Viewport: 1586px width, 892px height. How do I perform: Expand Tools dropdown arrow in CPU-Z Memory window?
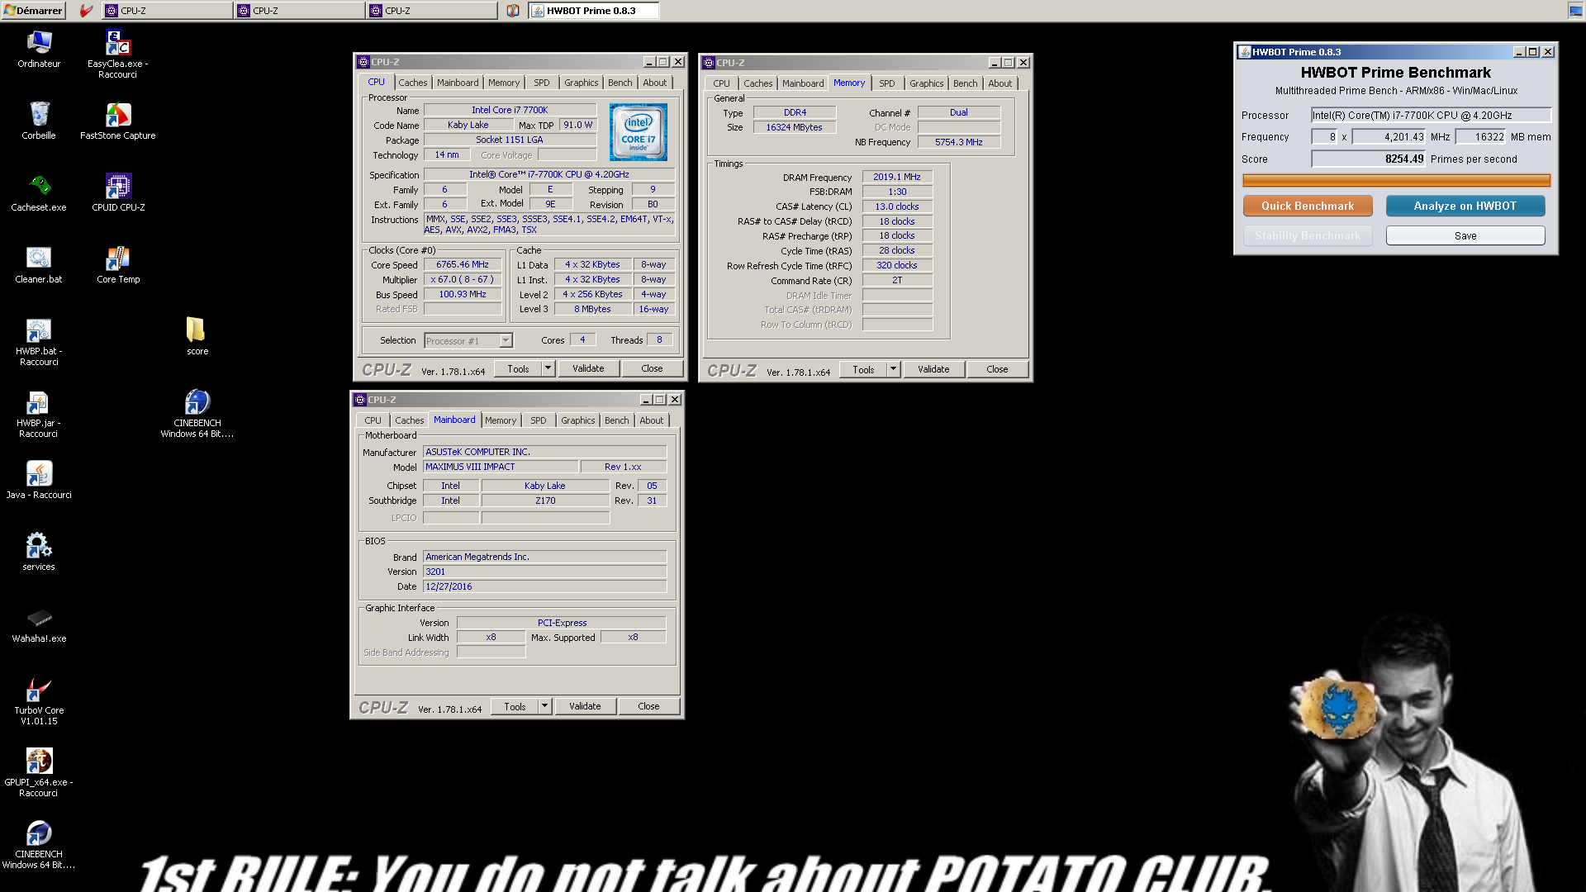click(893, 369)
